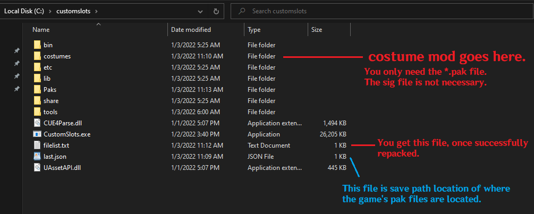Image resolution: width=534 pixels, height=214 pixels.
Task: Select the costumes folder name
Action: [x=57, y=56]
